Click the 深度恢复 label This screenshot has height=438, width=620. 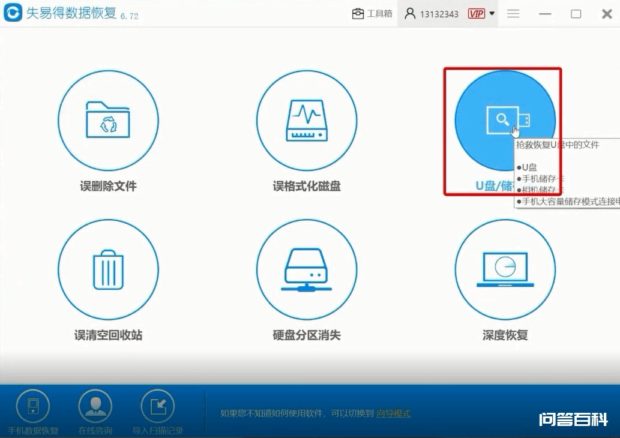pos(505,335)
